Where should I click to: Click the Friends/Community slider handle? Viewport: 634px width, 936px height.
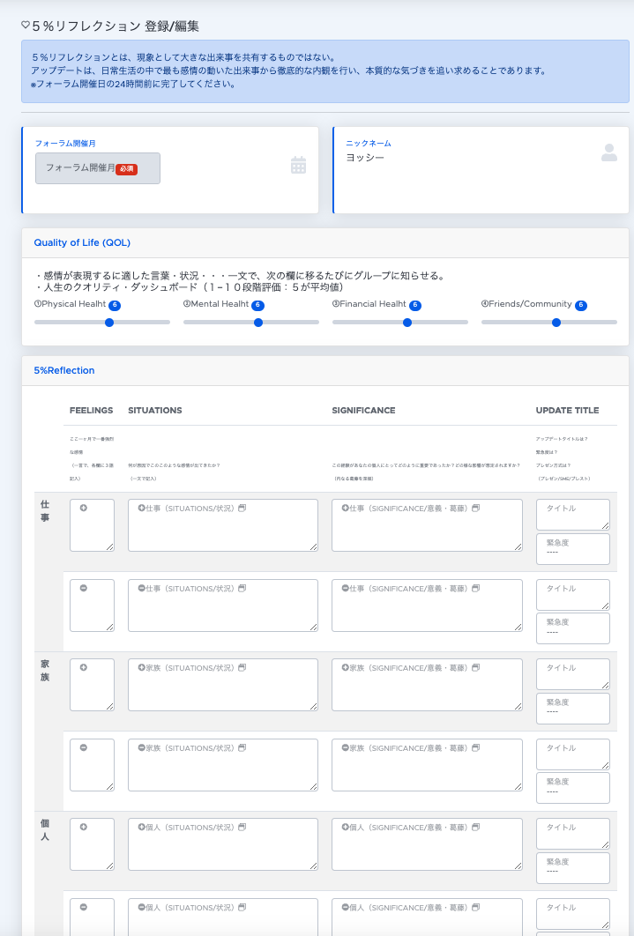coord(556,323)
